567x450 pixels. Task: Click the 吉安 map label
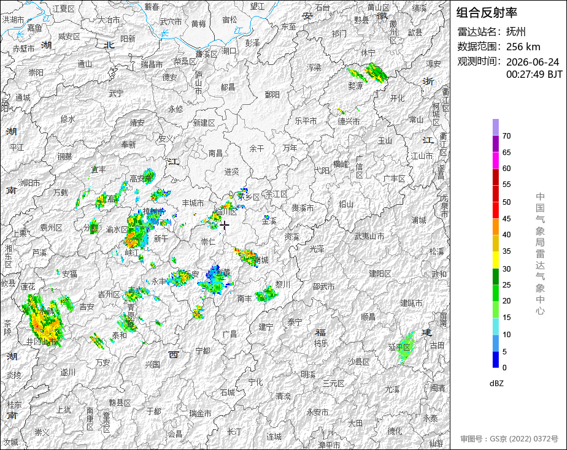point(87,307)
